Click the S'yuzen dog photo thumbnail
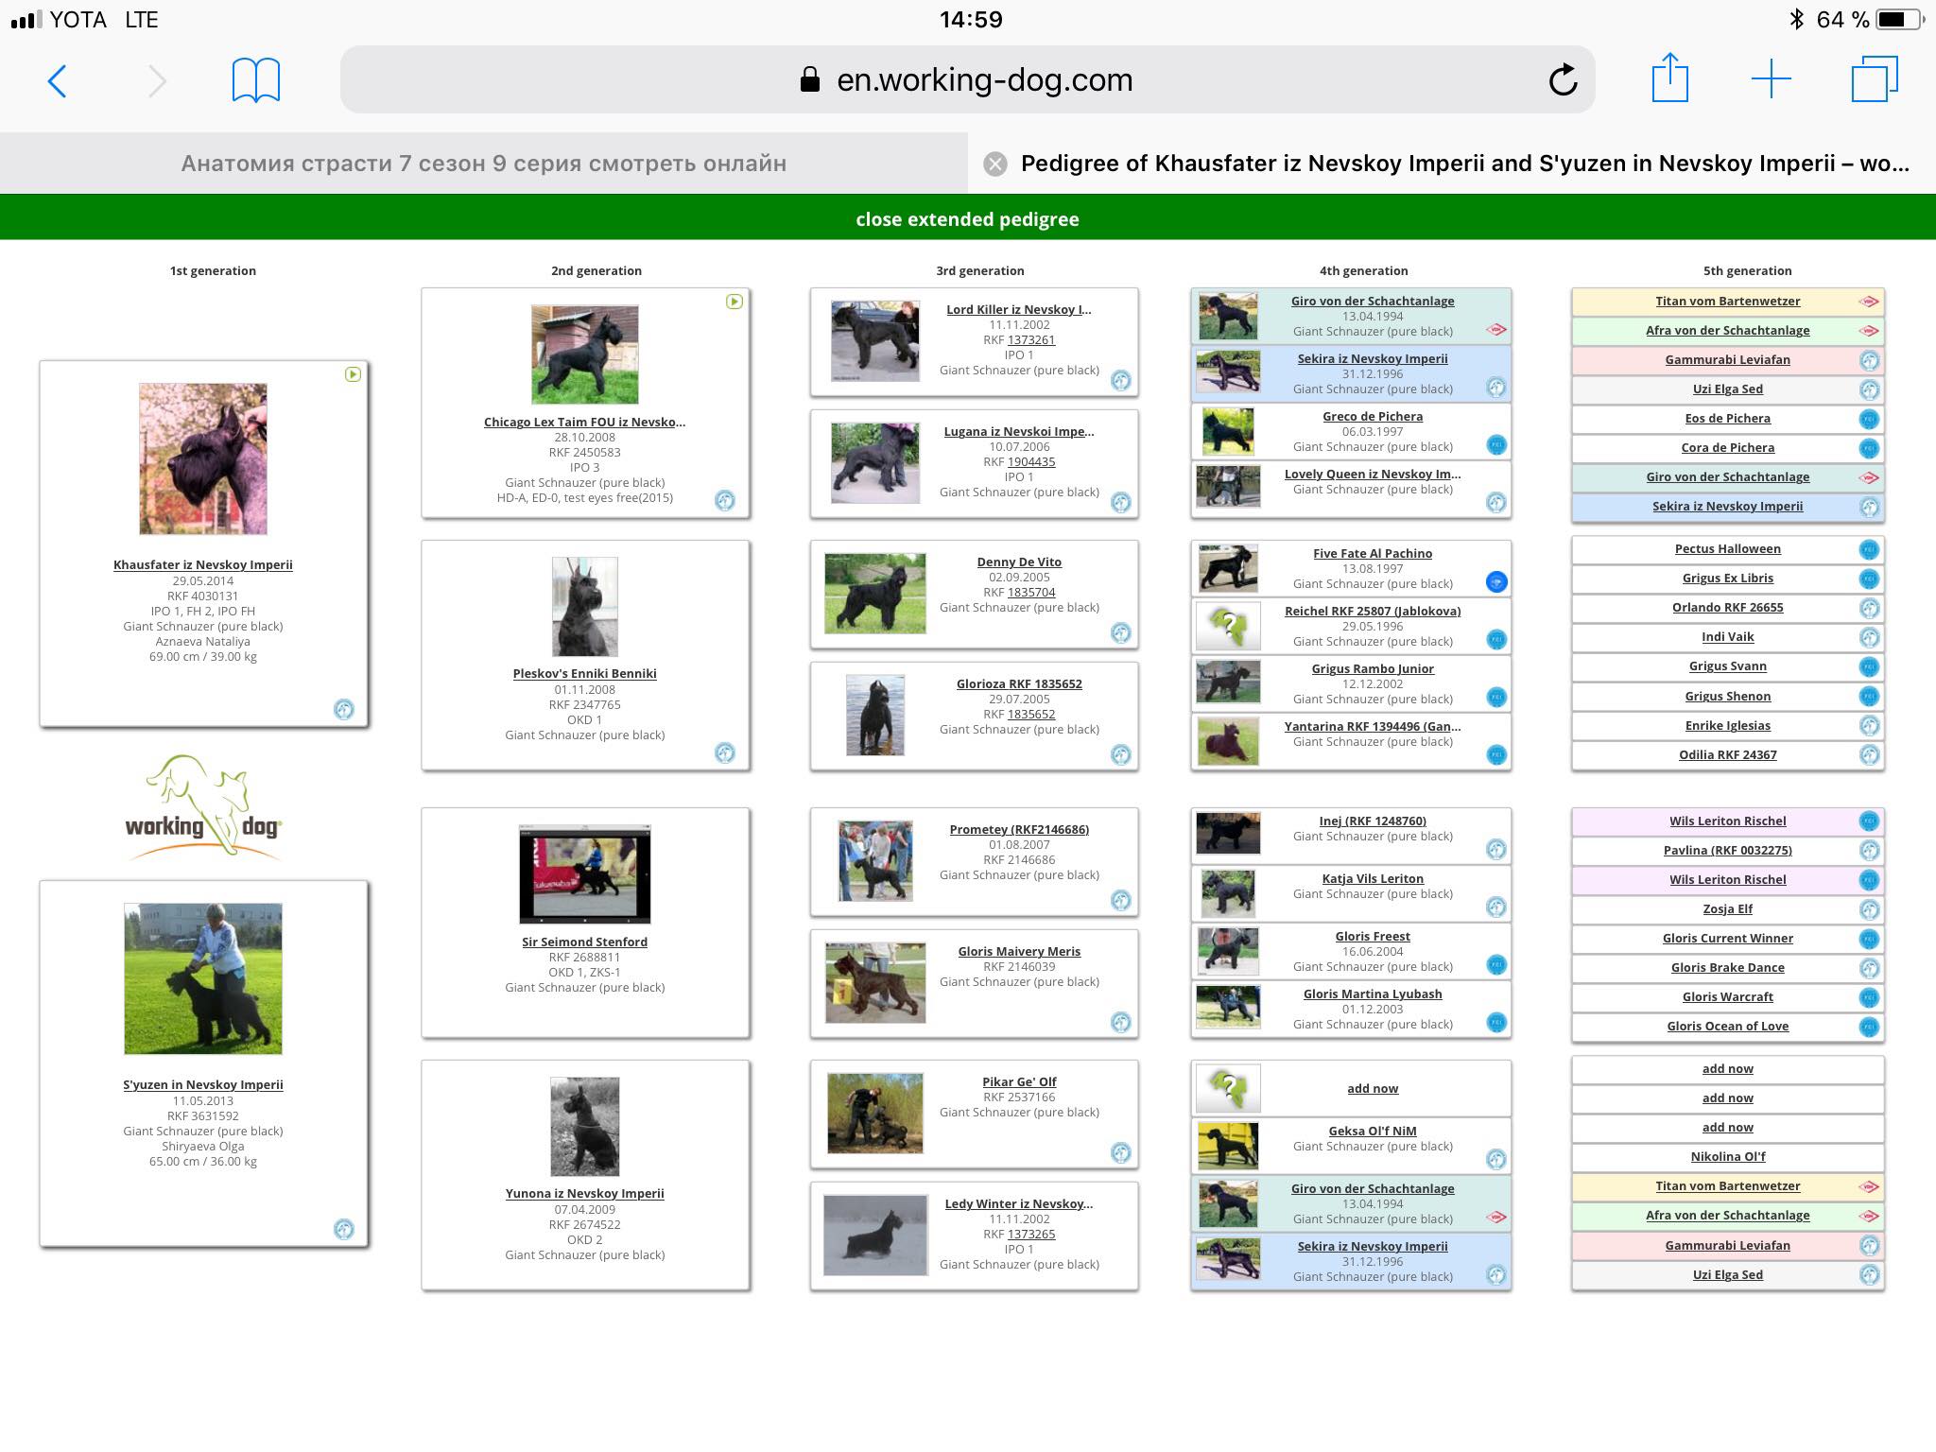This screenshot has height=1452, width=1936. [x=203, y=978]
